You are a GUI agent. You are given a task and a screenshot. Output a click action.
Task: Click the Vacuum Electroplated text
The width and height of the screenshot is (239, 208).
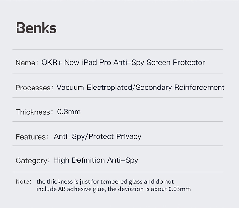point(94,88)
